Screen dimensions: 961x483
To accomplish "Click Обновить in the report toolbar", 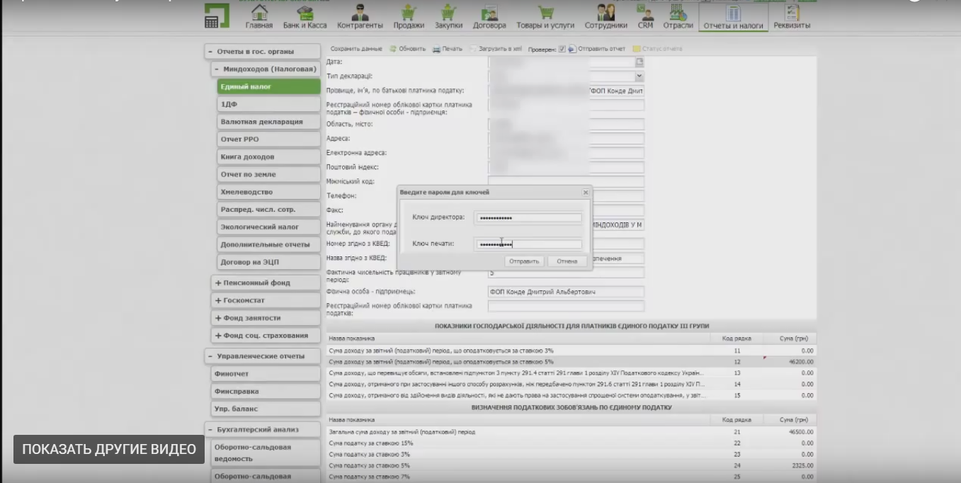I will point(407,49).
